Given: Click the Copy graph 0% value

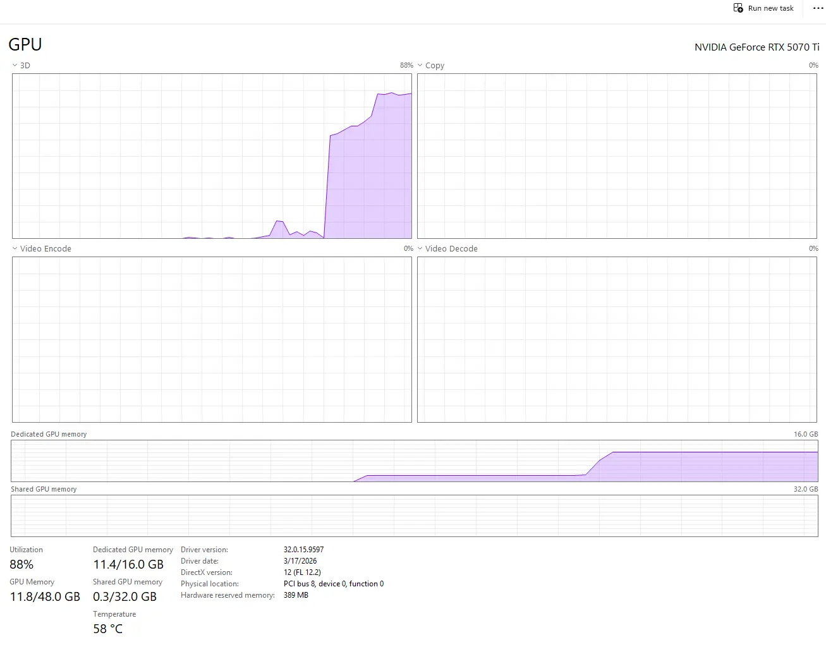Looking at the screenshot, I should [x=813, y=65].
